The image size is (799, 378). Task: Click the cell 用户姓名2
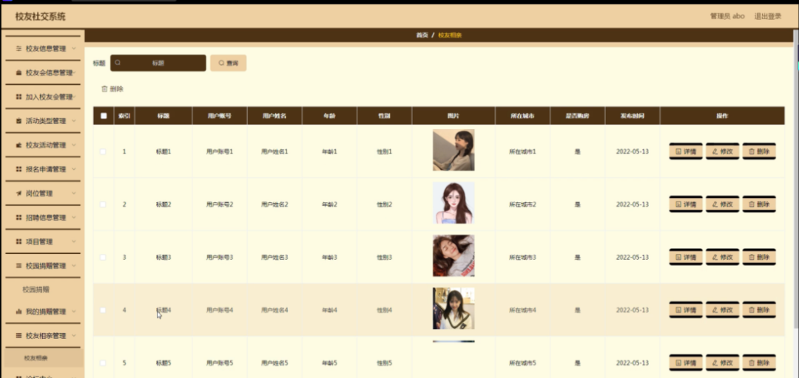274,205
